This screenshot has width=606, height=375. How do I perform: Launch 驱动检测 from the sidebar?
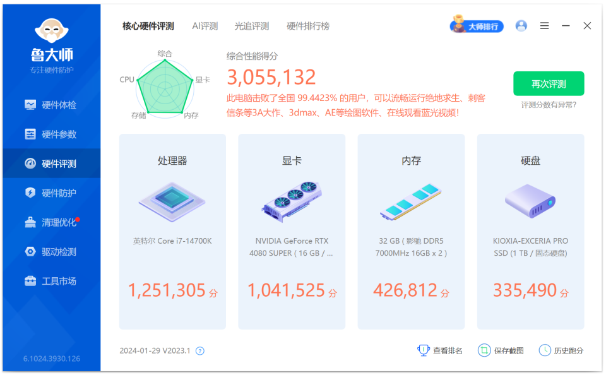click(50, 251)
